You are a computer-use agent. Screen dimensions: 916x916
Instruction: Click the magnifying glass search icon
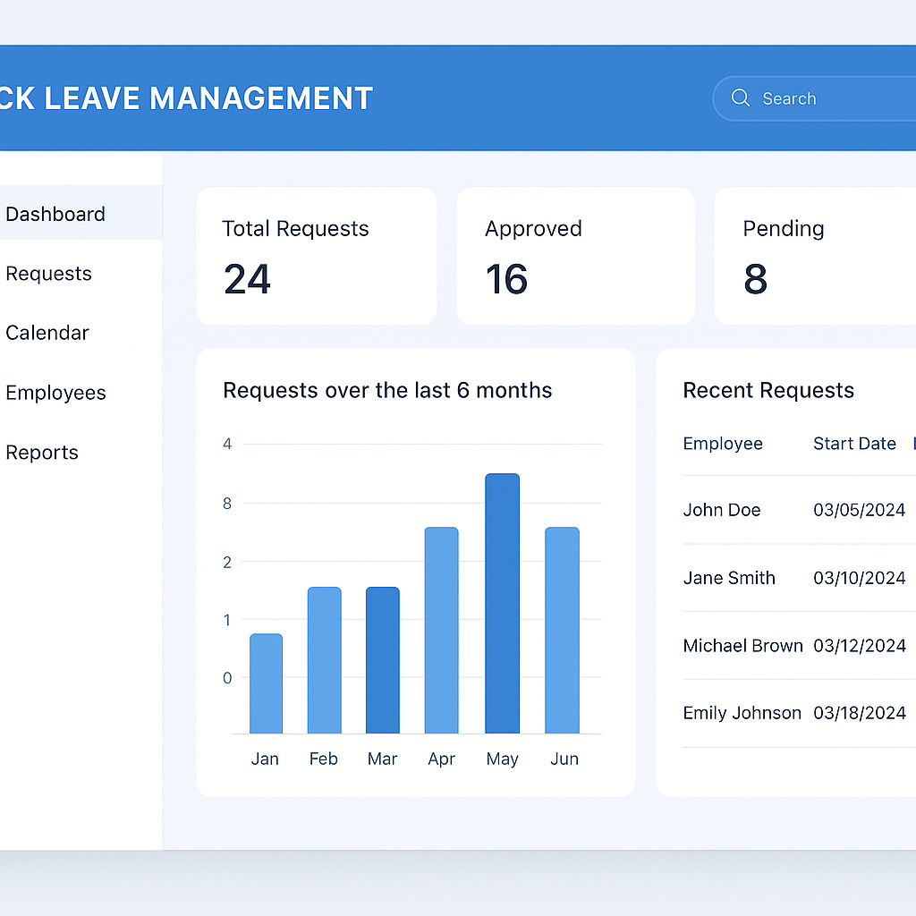pyautogui.click(x=741, y=98)
